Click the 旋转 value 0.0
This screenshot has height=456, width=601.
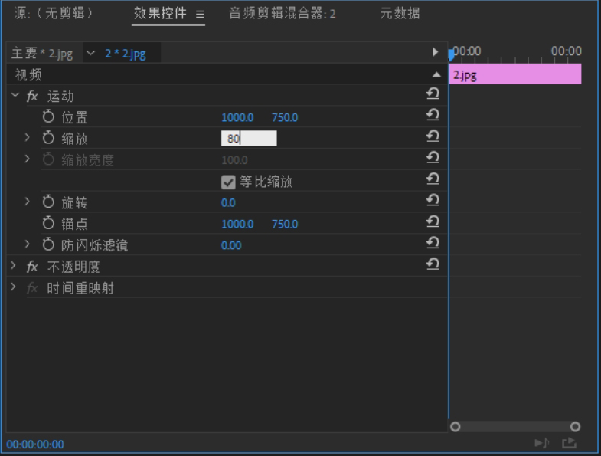click(228, 202)
